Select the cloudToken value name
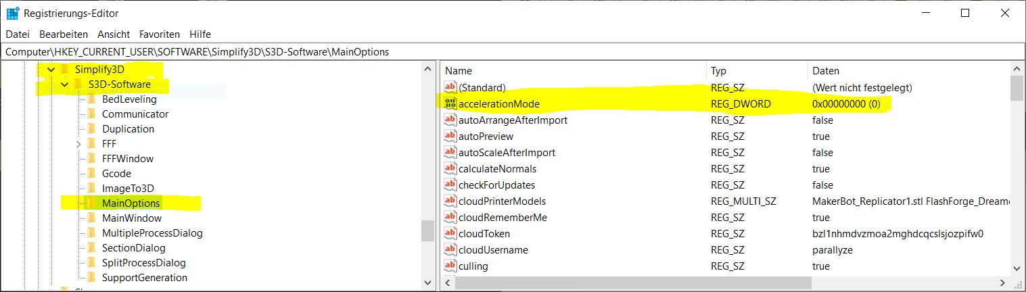The image size is (1026, 292). [484, 233]
